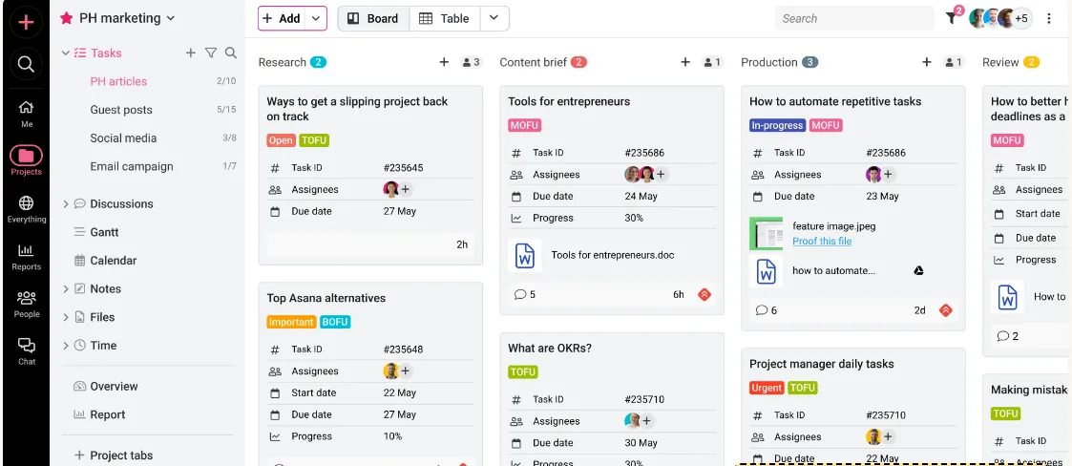Click the first member avatar in top bar
Viewport: 1072px width, 466px height.
tap(978, 18)
